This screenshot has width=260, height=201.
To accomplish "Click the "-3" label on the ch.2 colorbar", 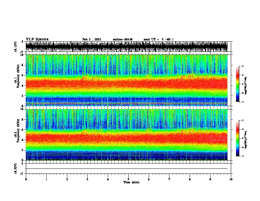I will (x=242, y=121).
